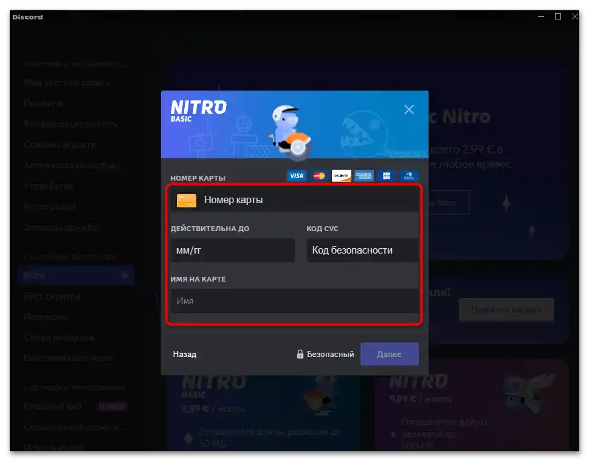The image size is (589, 461).
Task: Click the Mastercard logo
Action: pos(319,175)
